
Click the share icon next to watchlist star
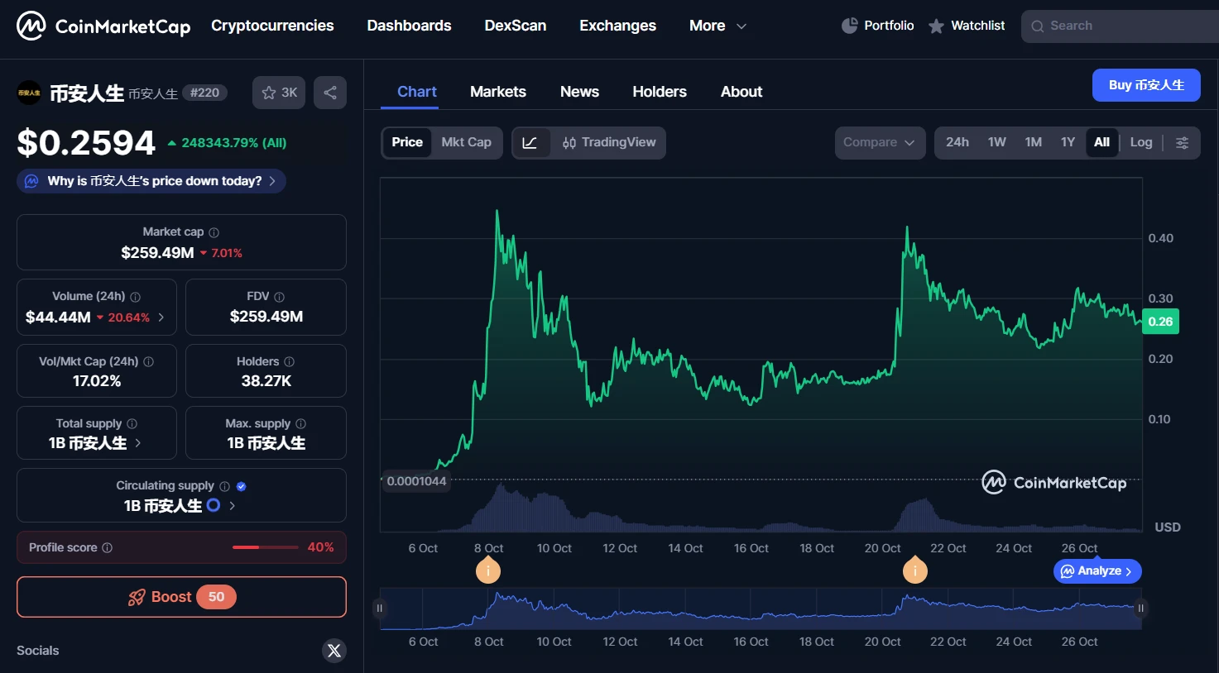[330, 93]
